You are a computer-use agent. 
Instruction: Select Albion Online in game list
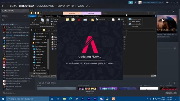point(11,38)
